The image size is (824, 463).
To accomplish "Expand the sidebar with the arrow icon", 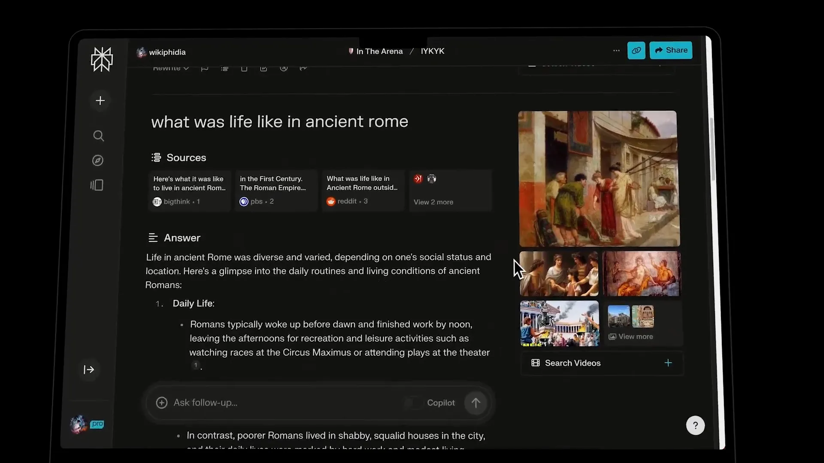I will 89,370.
